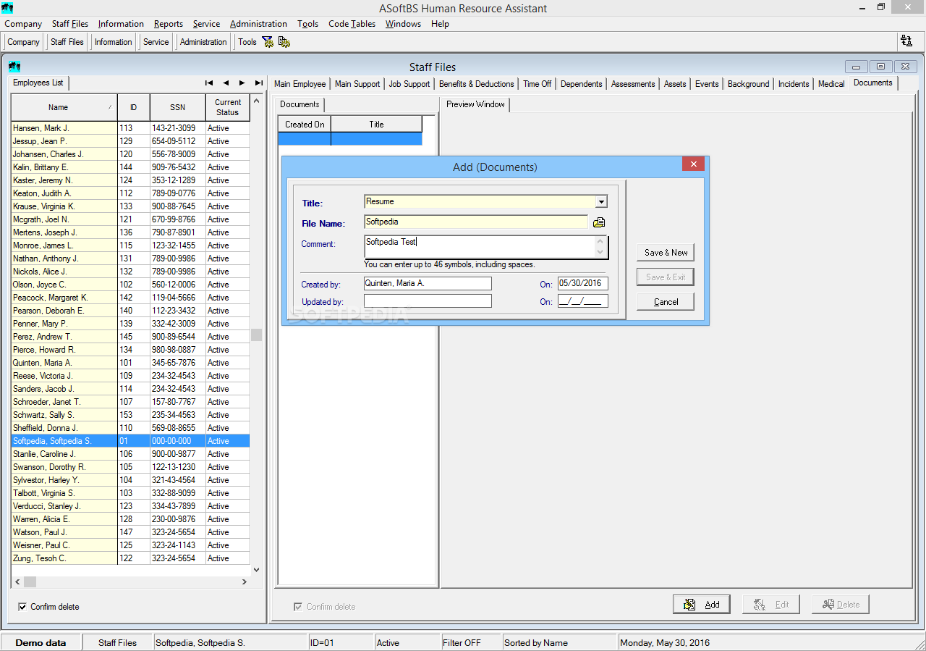Screen dimensions: 926x651
Task: Switch to the Assessments tab
Action: tap(633, 84)
